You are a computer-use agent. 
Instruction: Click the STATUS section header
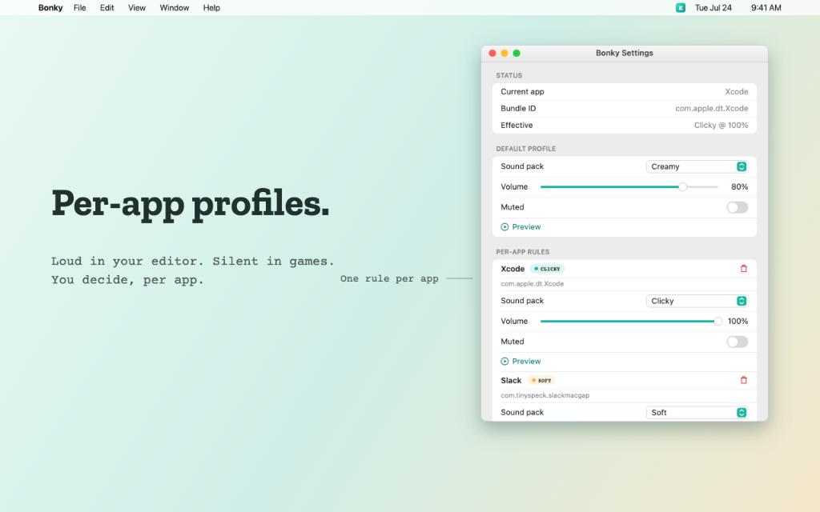508,75
